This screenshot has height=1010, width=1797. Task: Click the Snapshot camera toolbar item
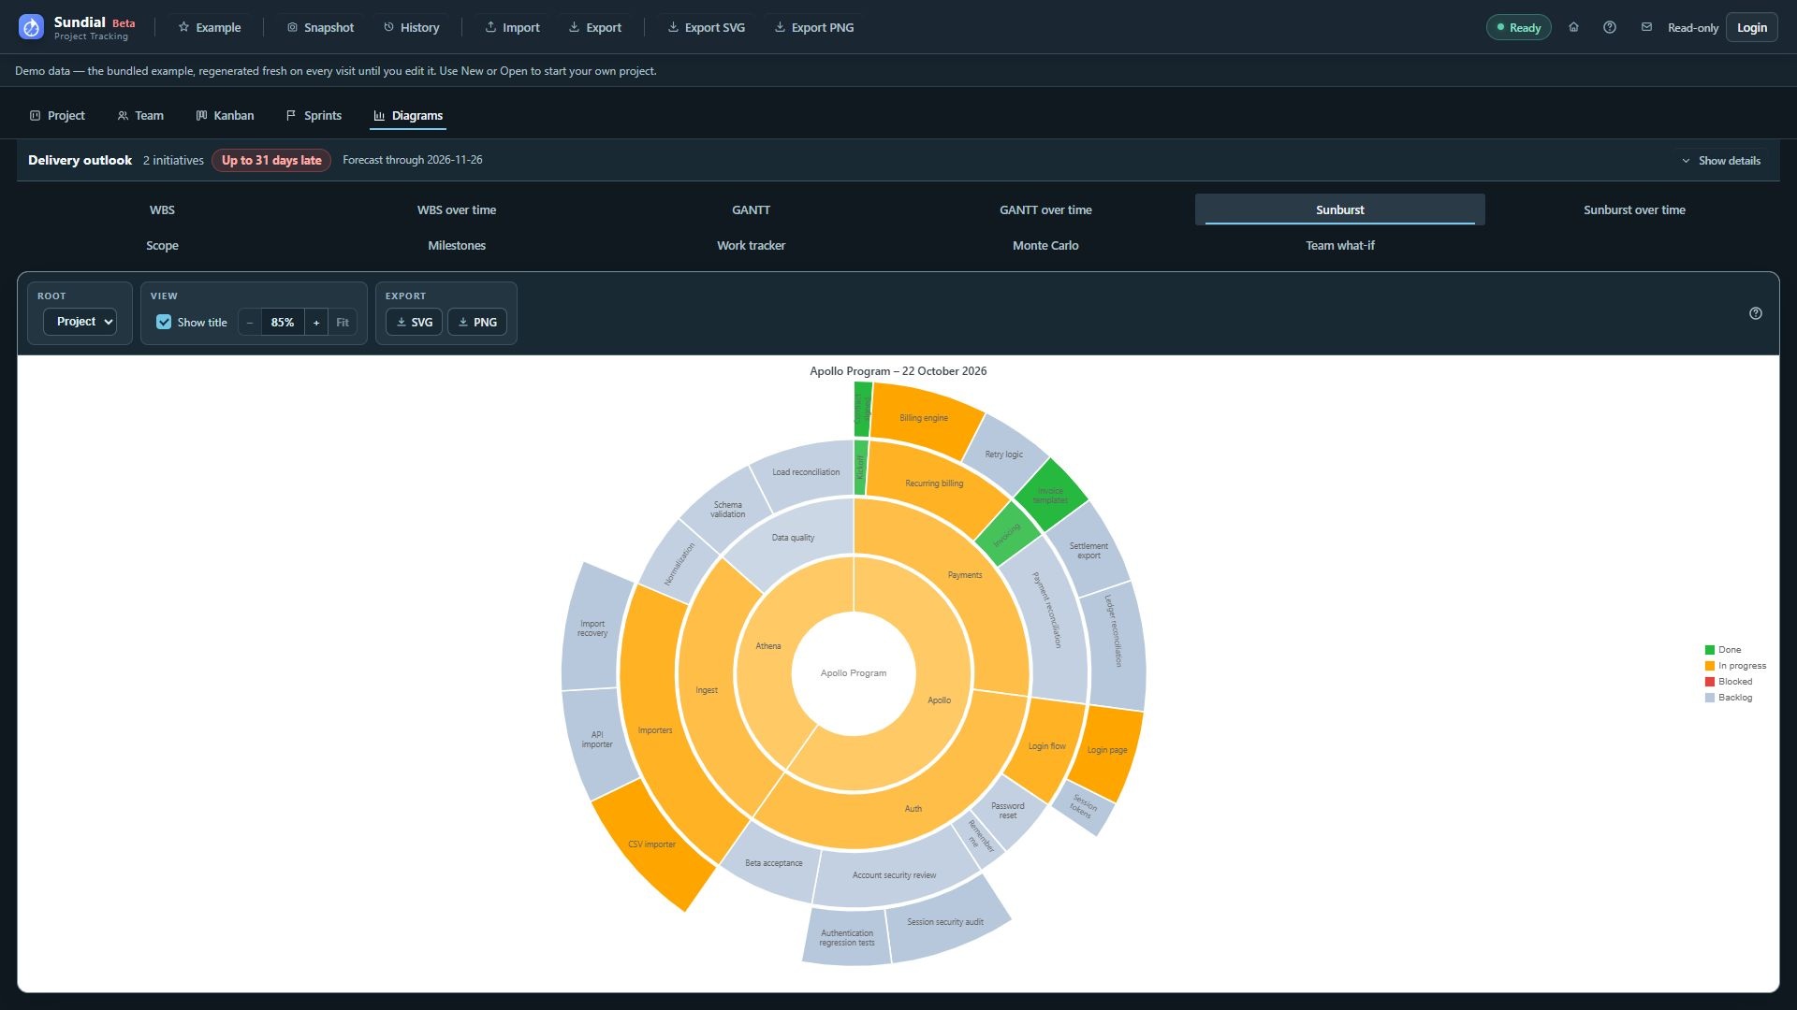320,27
